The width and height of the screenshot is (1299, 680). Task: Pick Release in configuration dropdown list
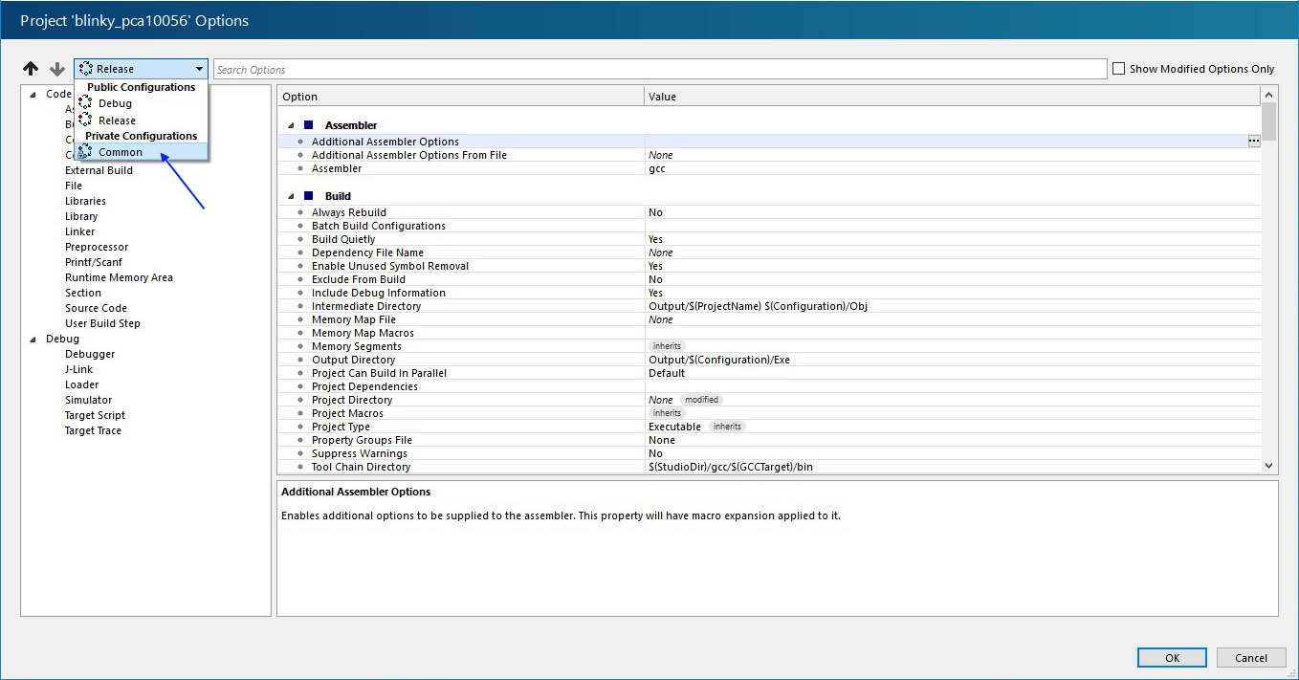[117, 121]
